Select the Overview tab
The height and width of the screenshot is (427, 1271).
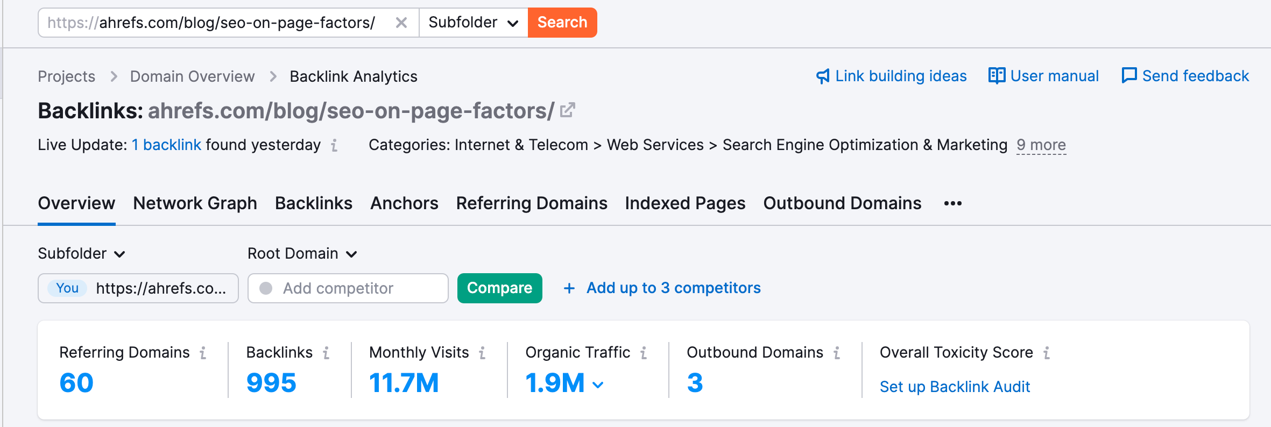coord(76,203)
